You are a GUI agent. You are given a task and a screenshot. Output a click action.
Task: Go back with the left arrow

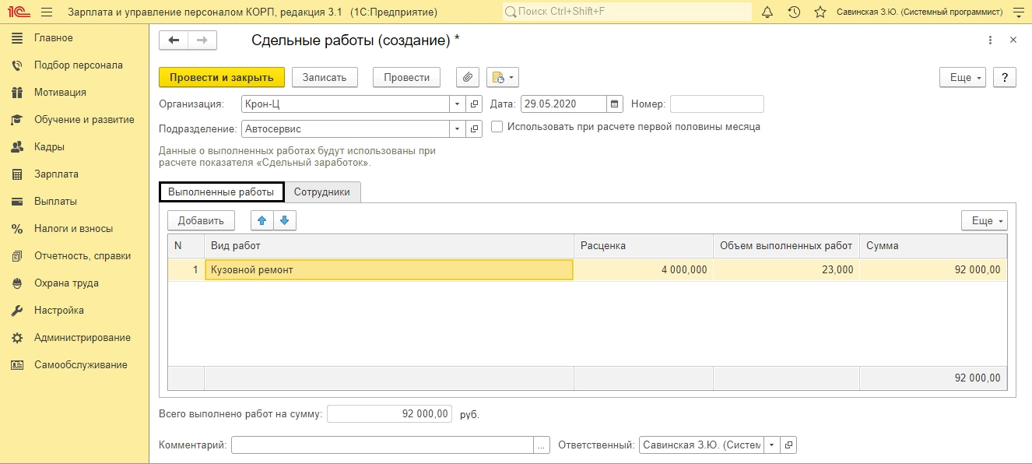(x=174, y=40)
